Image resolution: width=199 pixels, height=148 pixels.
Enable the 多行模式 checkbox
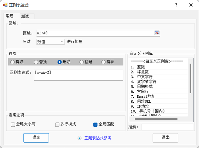(x=65, y=124)
